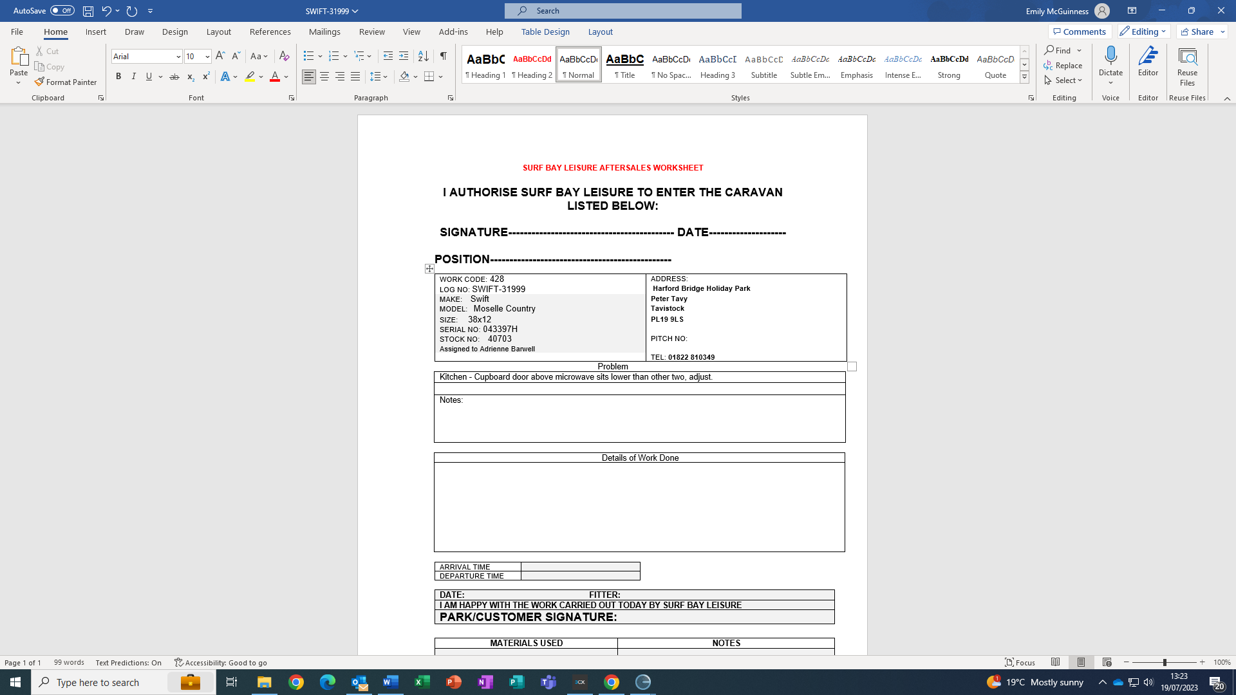Click the zoom slider in status bar

(1164, 662)
